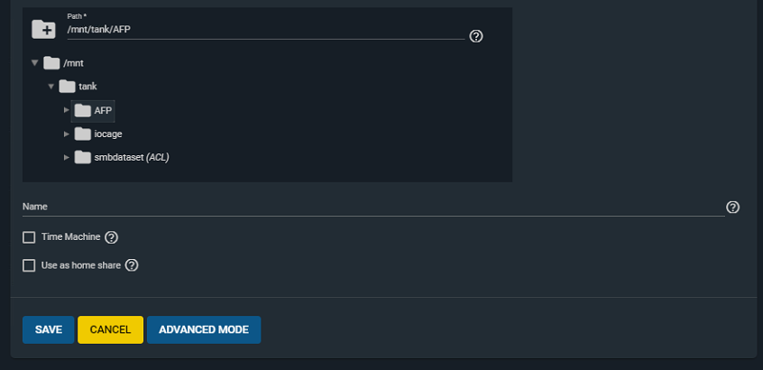Show Use as home share help
The height and width of the screenshot is (370, 763).
click(x=132, y=265)
